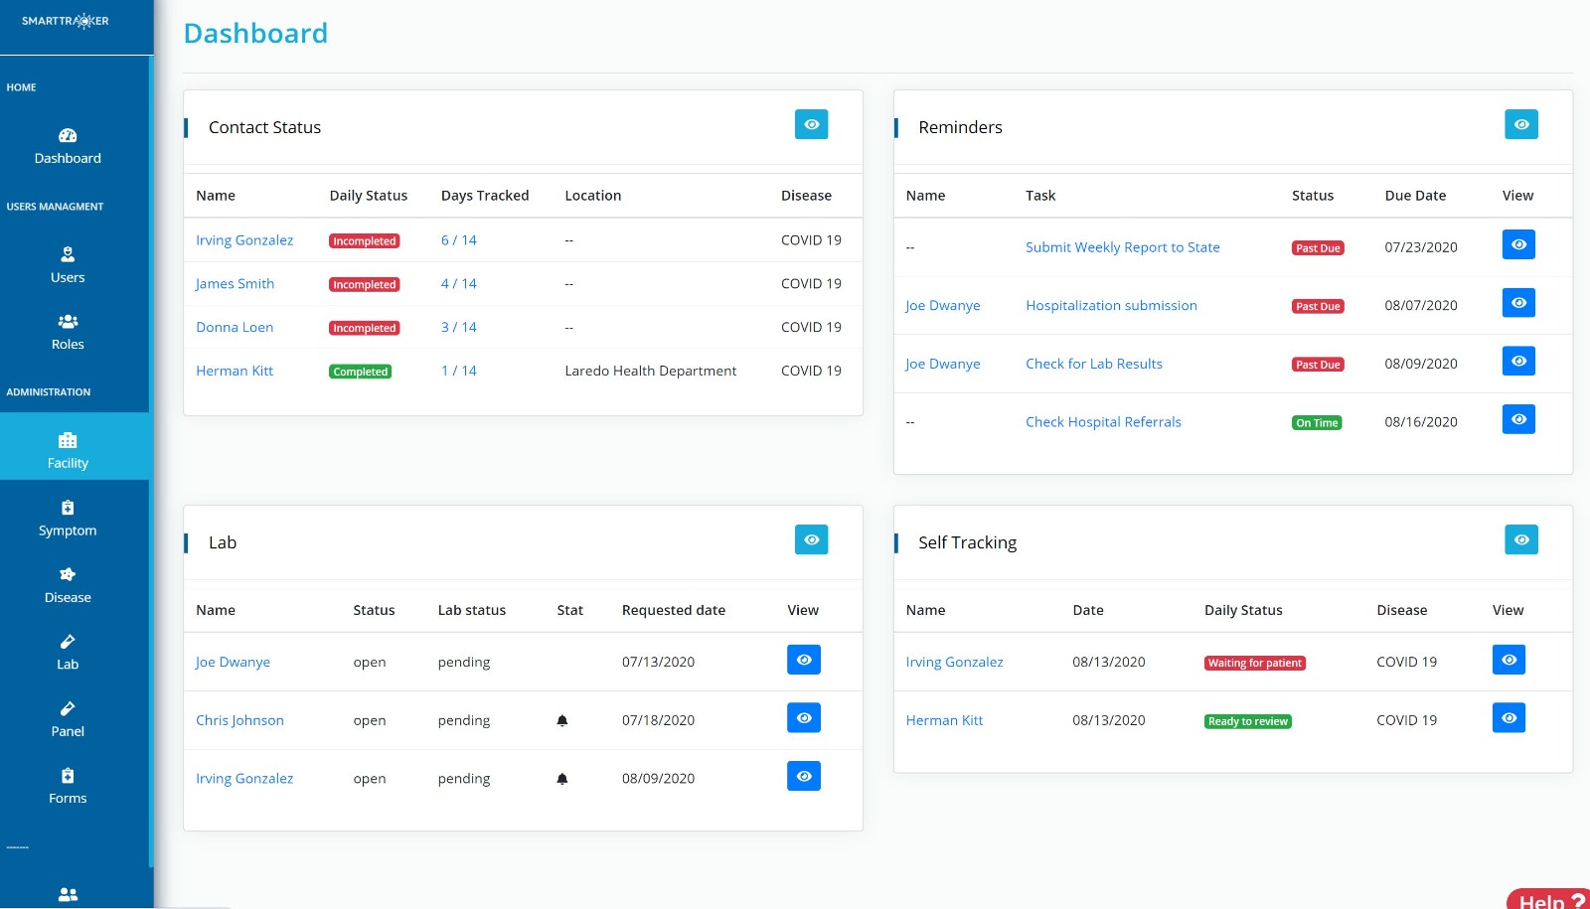This screenshot has height=909, width=1590.
Task: Open Roles via its sidebar icon
Action: click(x=67, y=320)
